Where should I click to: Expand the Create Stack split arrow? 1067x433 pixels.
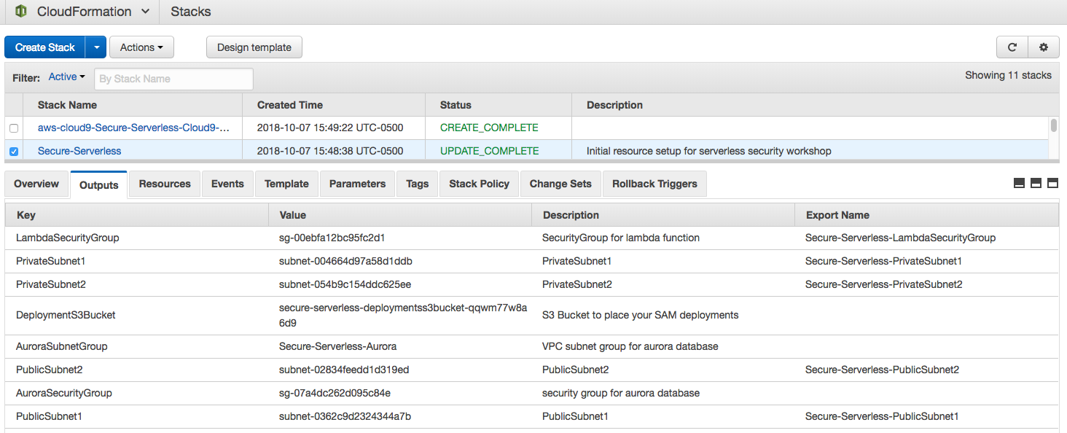pos(96,47)
